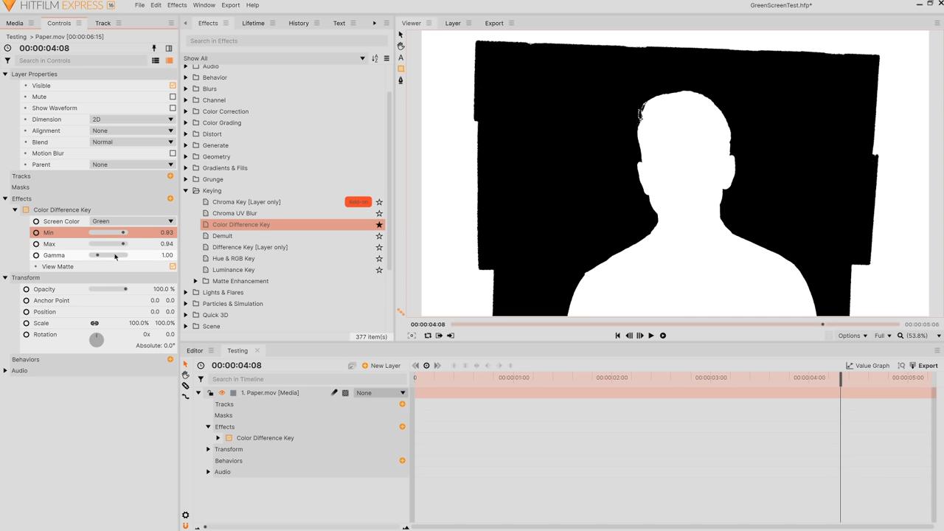Open the Blend Normal dropdown
Image resolution: width=944 pixels, height=531 pixels.
(133, 142)
